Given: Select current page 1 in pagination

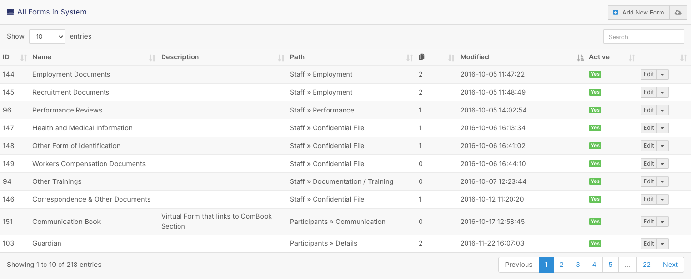Looking at the screenshot, I should (x=546, y=265).
